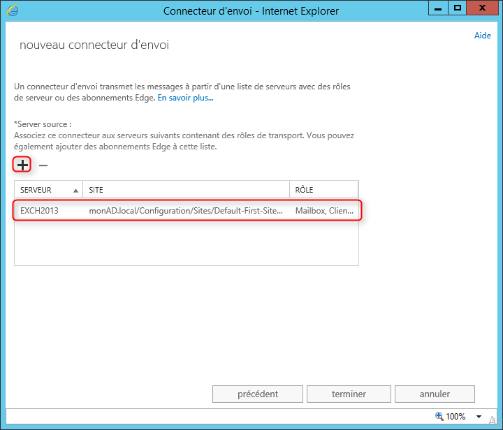Image resolution: width=503 pixels, height=430 pixels.
Task: Click the SERVEUR column header
Action: pos(48,190)
